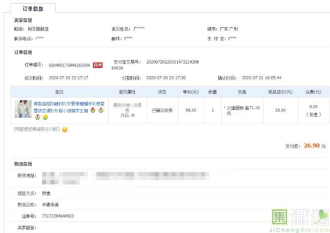This screenshot has width=330, height=233.
Task: Click the seller nickname 珂苏旗舰店
Action: [38, 29]
